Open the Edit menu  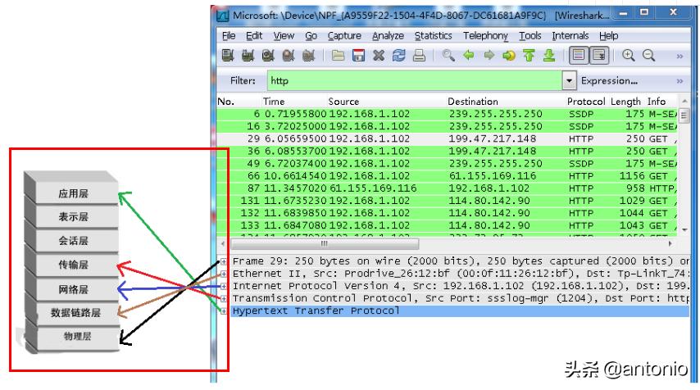pyautogui.click(x=254, y=36)
